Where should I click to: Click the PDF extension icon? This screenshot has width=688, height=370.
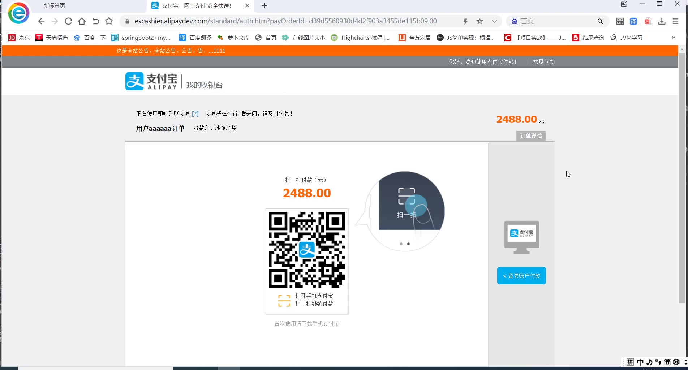pos(648,21)
